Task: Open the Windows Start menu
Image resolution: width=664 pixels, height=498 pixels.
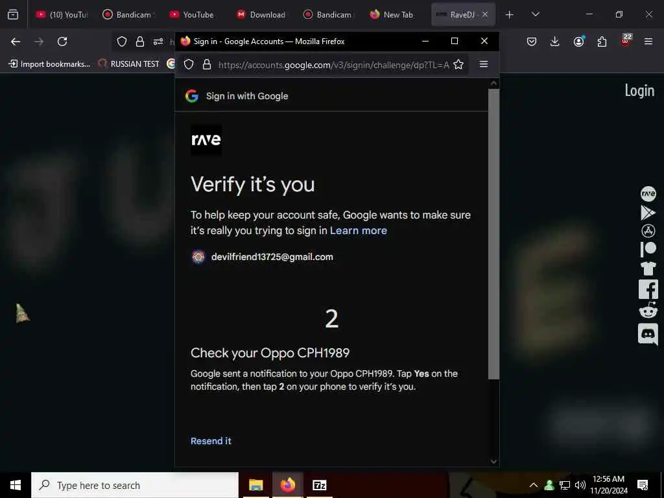Action: coord(16,485)
